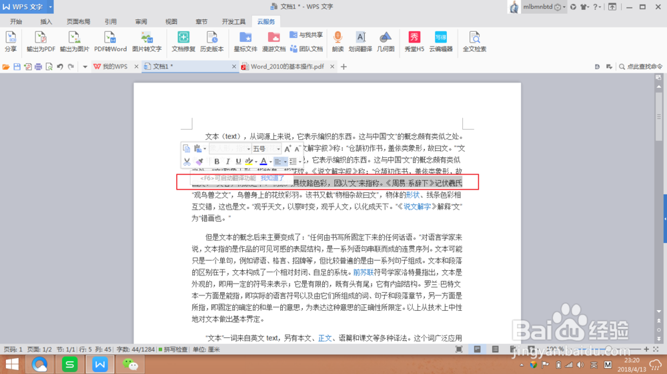Switch to the 引用 ribbon tab
667x374 pixels.
click(x=111, y=22)
